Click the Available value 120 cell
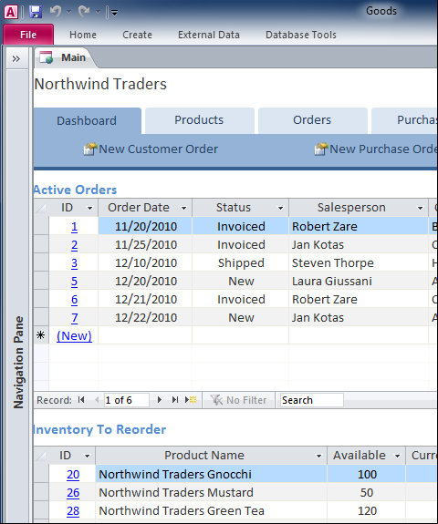Screen dimensions: 438x524 (x=367, y=510)
